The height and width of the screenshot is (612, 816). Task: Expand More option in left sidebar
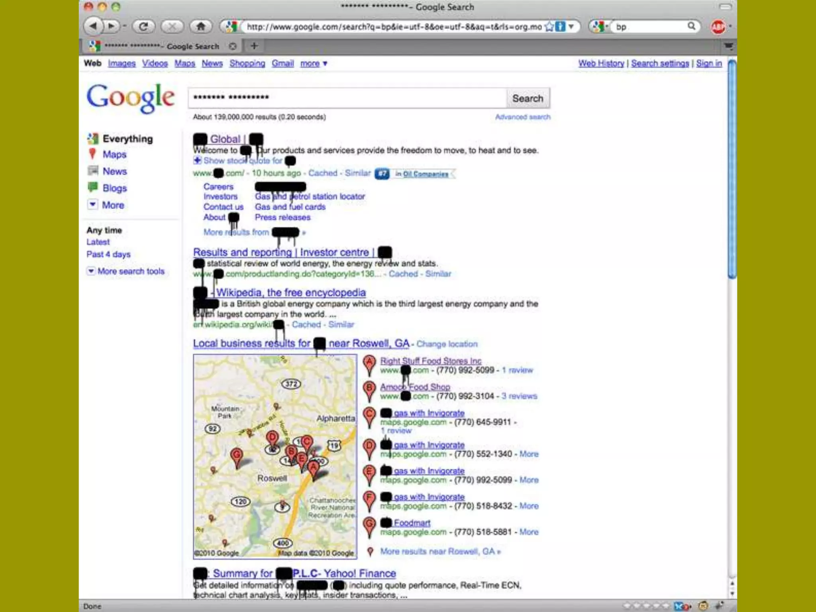coord(113,205)
